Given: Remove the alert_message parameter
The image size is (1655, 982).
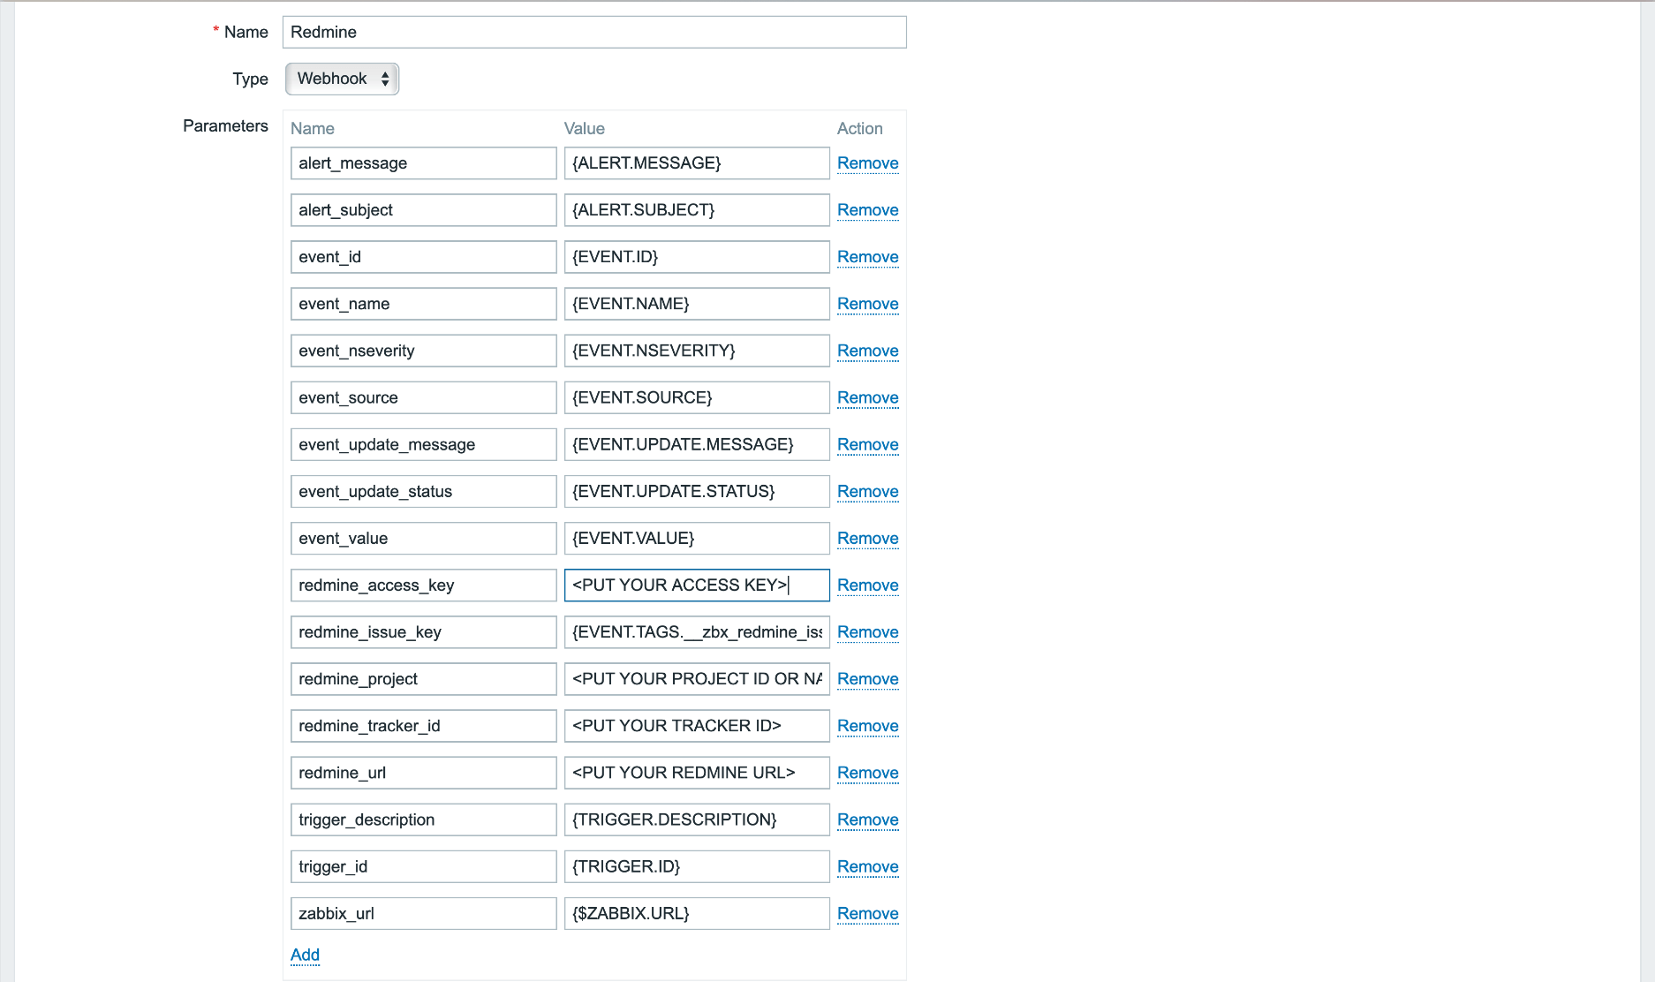Looking at the screenshot, I should [x=867, y=163].
